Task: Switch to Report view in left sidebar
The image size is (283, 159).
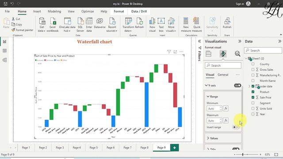Action: click(x=5, y=42)
